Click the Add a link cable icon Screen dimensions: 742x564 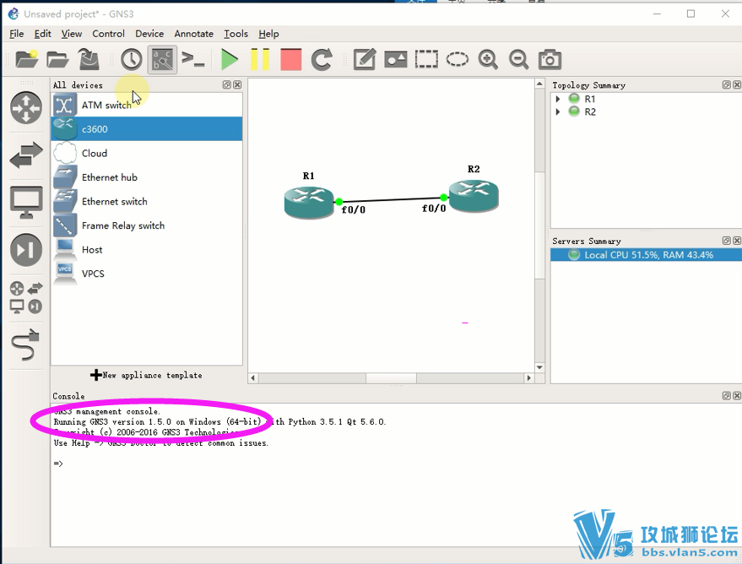(x=26, y=344)
